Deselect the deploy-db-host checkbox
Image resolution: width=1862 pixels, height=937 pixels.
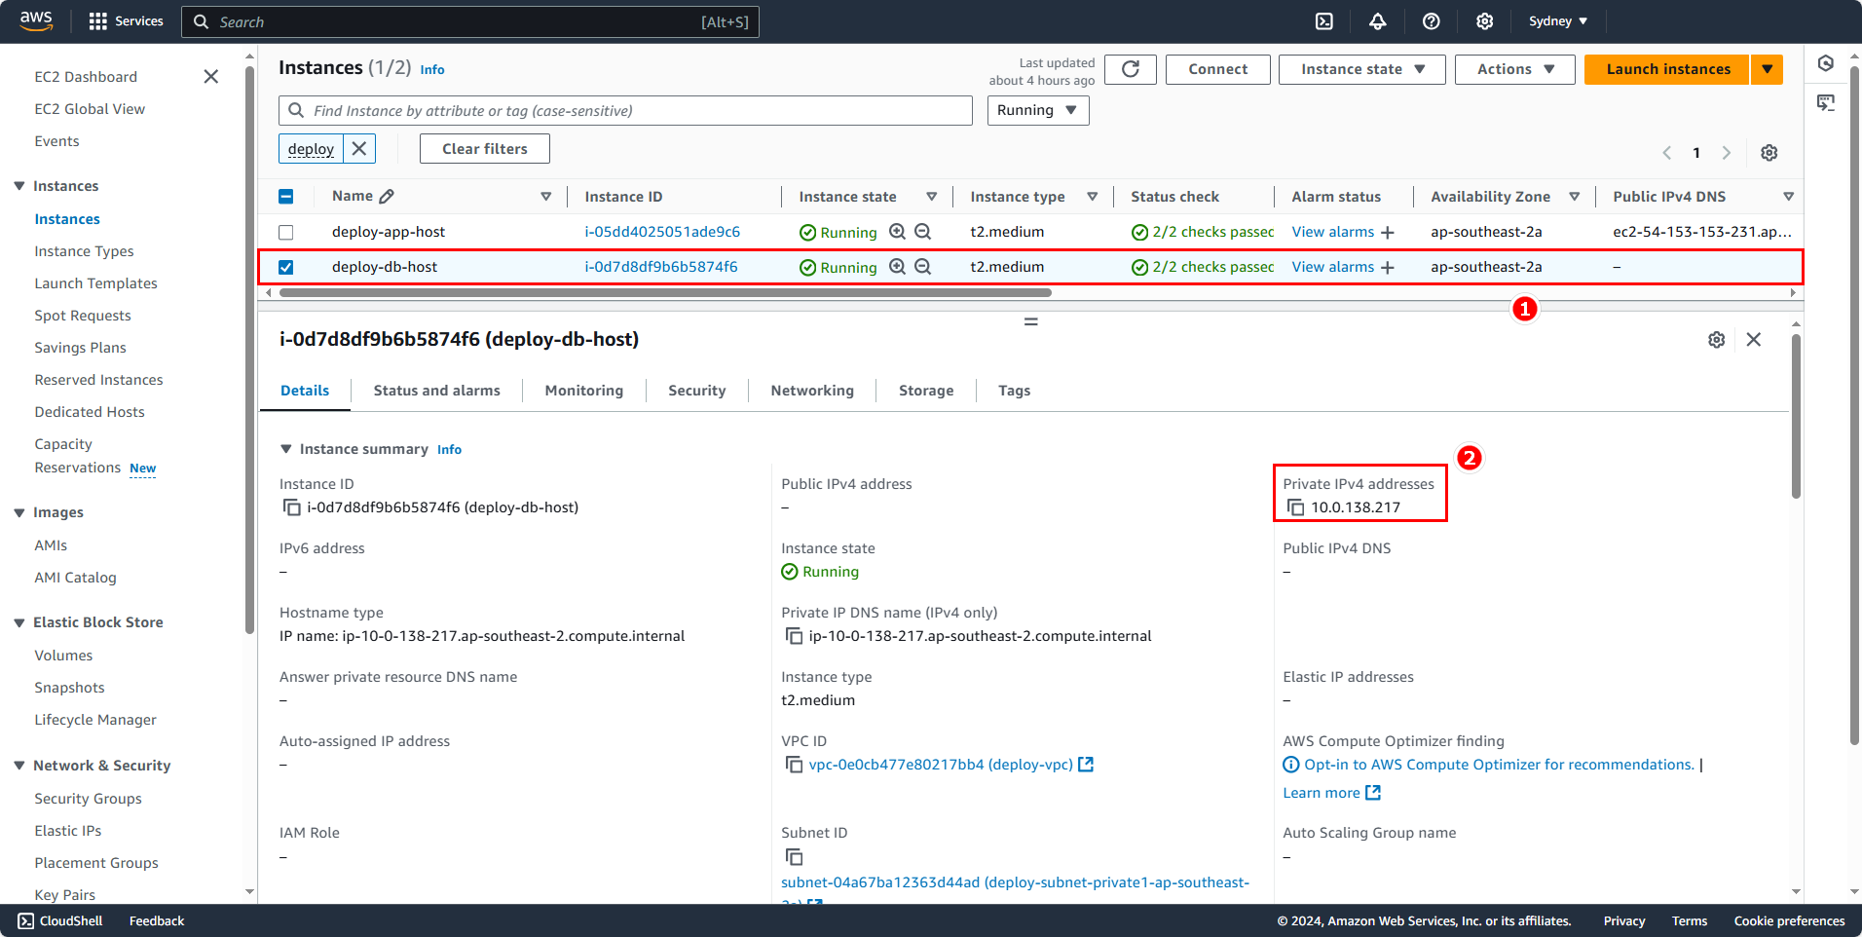coord(286,267)
